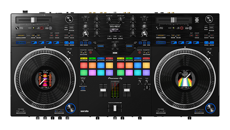Click the left red SILENT CUE button
This screenshot has height=130, width=230.
91,52
